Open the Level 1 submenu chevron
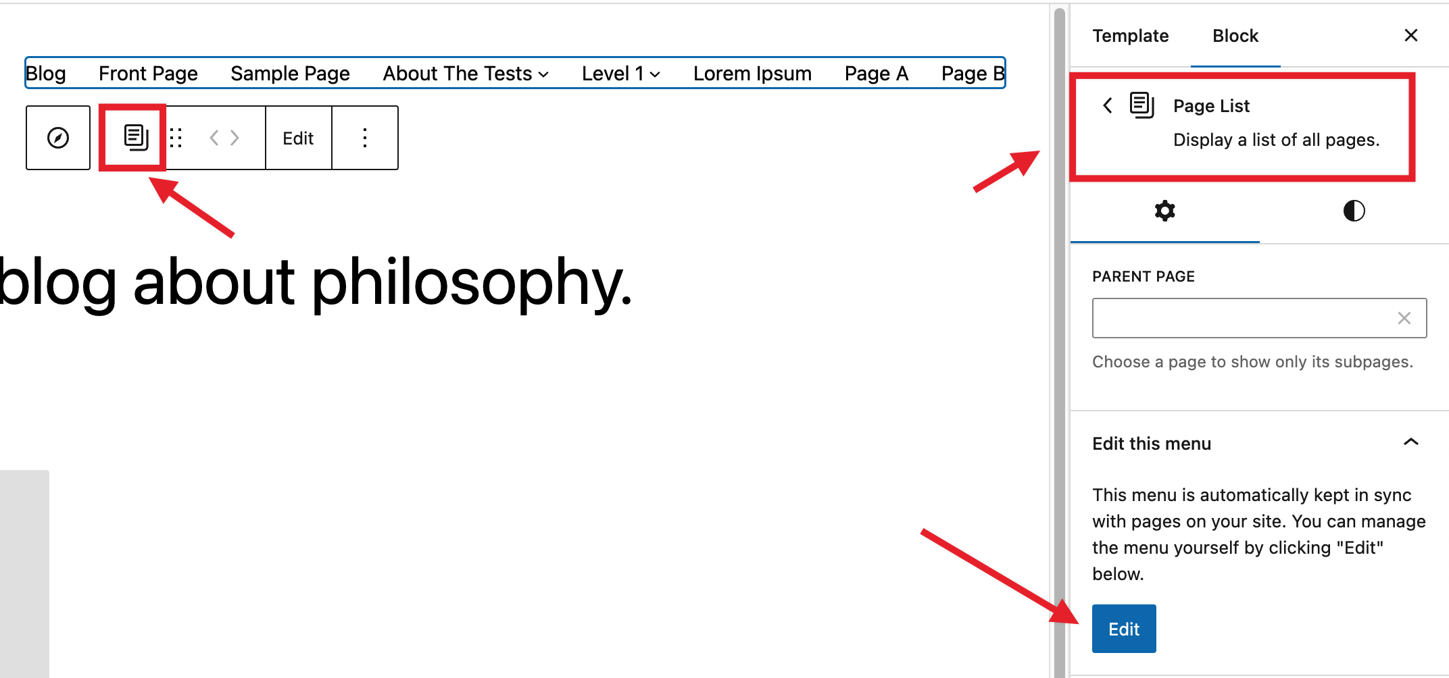 tap(654, 74)
